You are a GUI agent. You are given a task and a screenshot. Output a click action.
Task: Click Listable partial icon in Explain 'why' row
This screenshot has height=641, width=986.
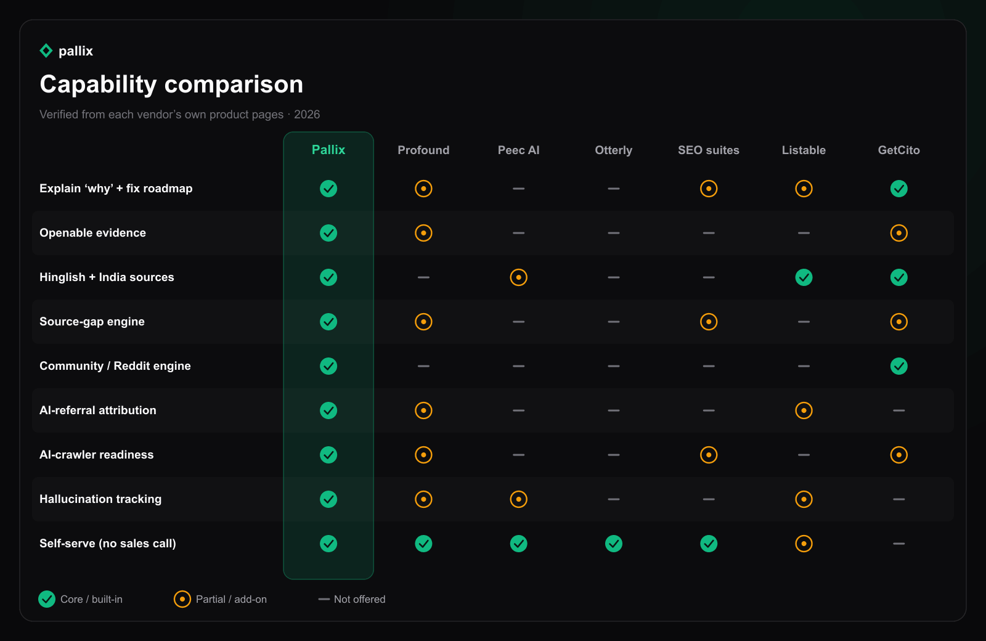pos(804,189)
